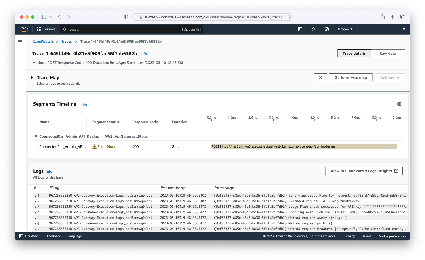The image size is (425, 260).
Task: Click the 'Error (4xx)' status text
Action: (x=106, y=146)
